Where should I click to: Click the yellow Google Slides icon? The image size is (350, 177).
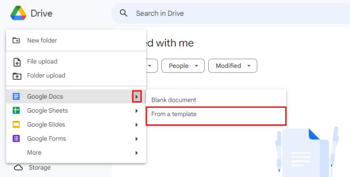(16, 125)
